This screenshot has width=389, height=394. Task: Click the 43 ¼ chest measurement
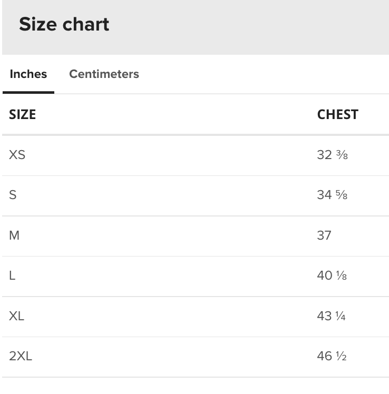click(x=331, y=316)
